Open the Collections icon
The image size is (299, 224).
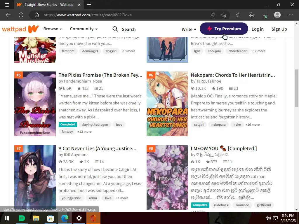[251, 15]
